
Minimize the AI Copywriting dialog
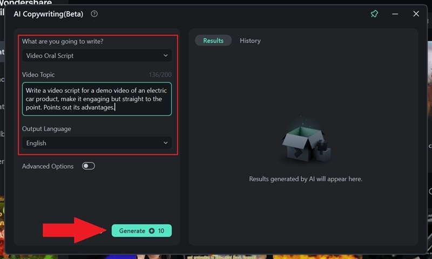pyautogui.click(x=395, y=14)
